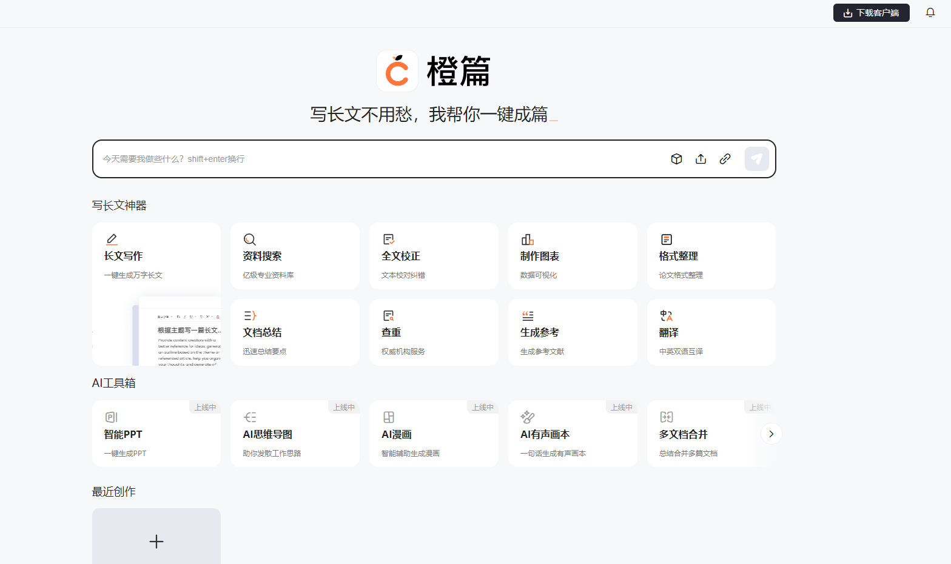
Task: Click the 论文格式整理 subtitle
Action: [x=681, y=275]
